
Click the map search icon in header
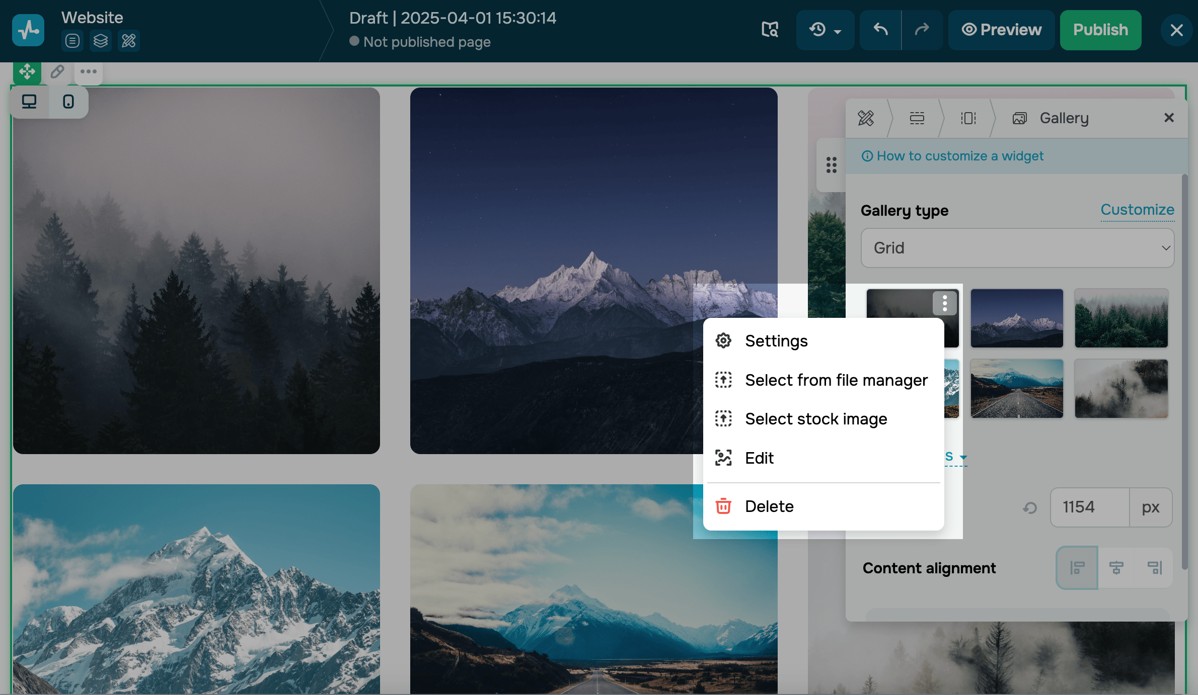pos(770,30)
